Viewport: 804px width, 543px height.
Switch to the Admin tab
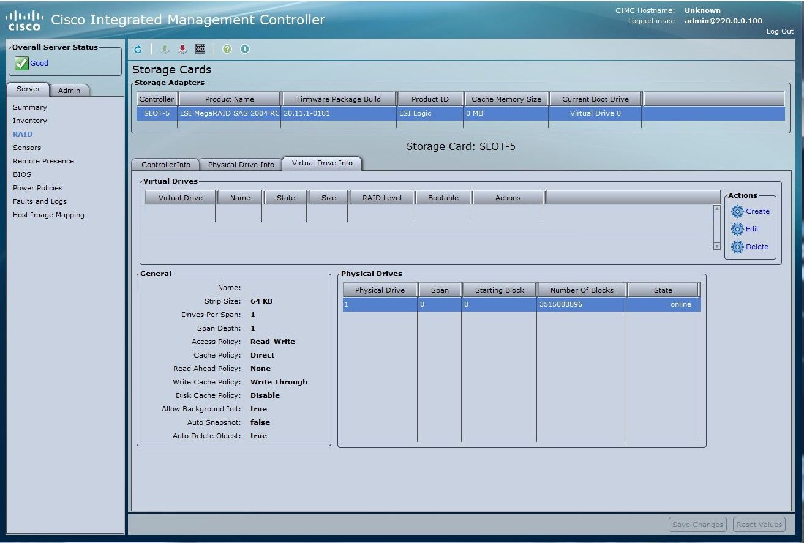pyautogui.click(x=69, y=91)
